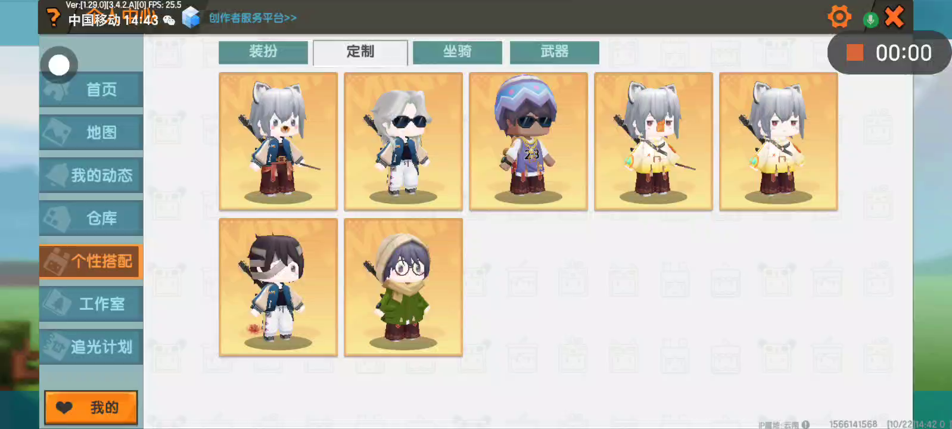Click the 我的 heart button

91,408
